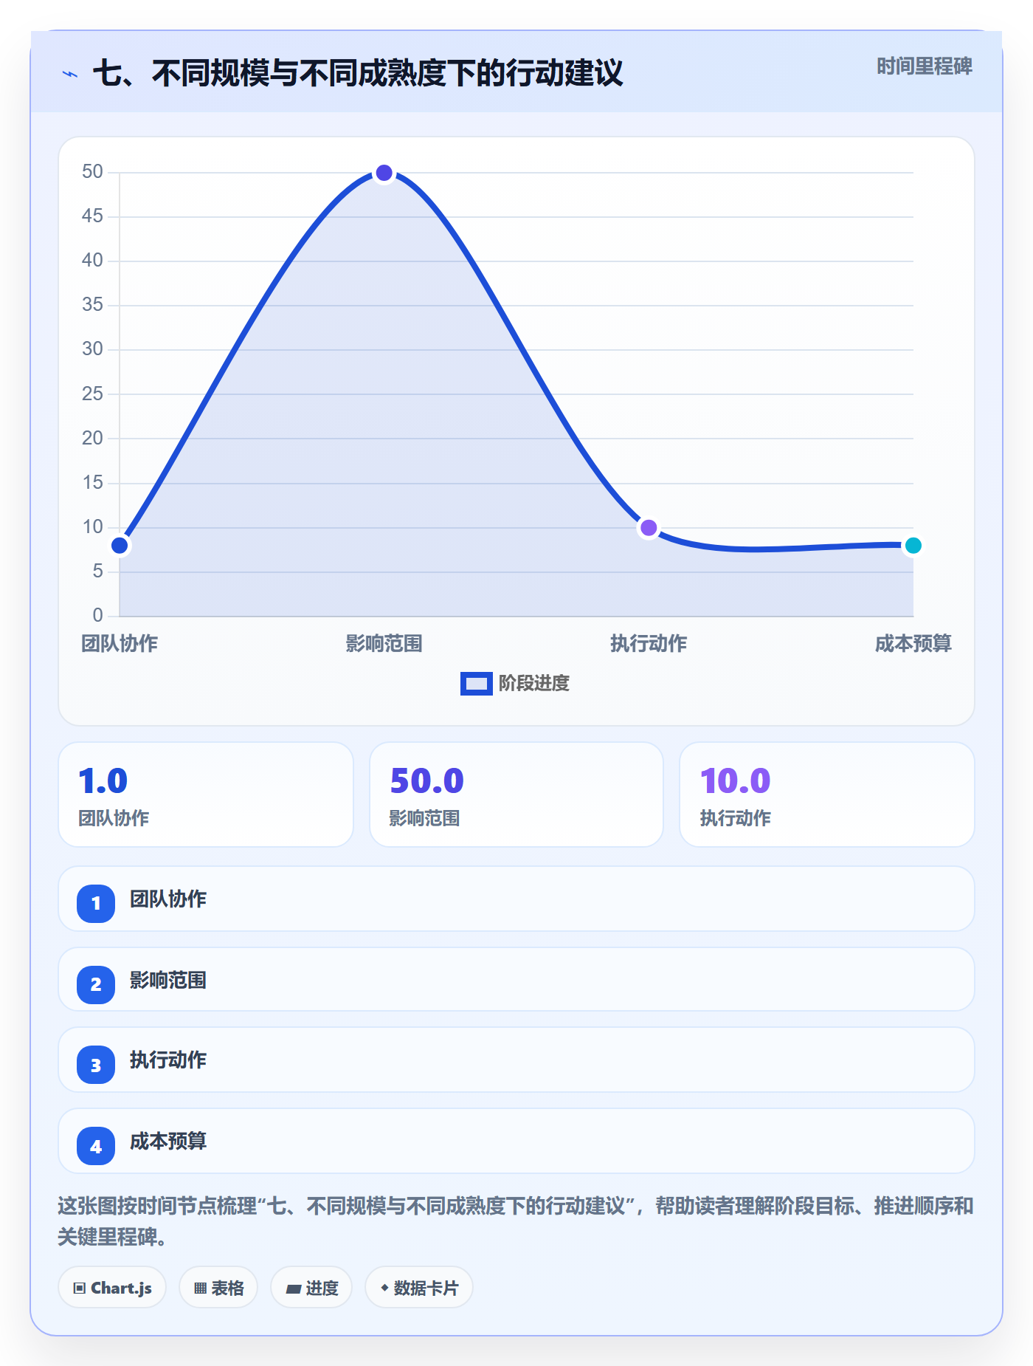Click the y-axis value 50
This screenshot has height=1366, width=1033.
click(92, 172)
